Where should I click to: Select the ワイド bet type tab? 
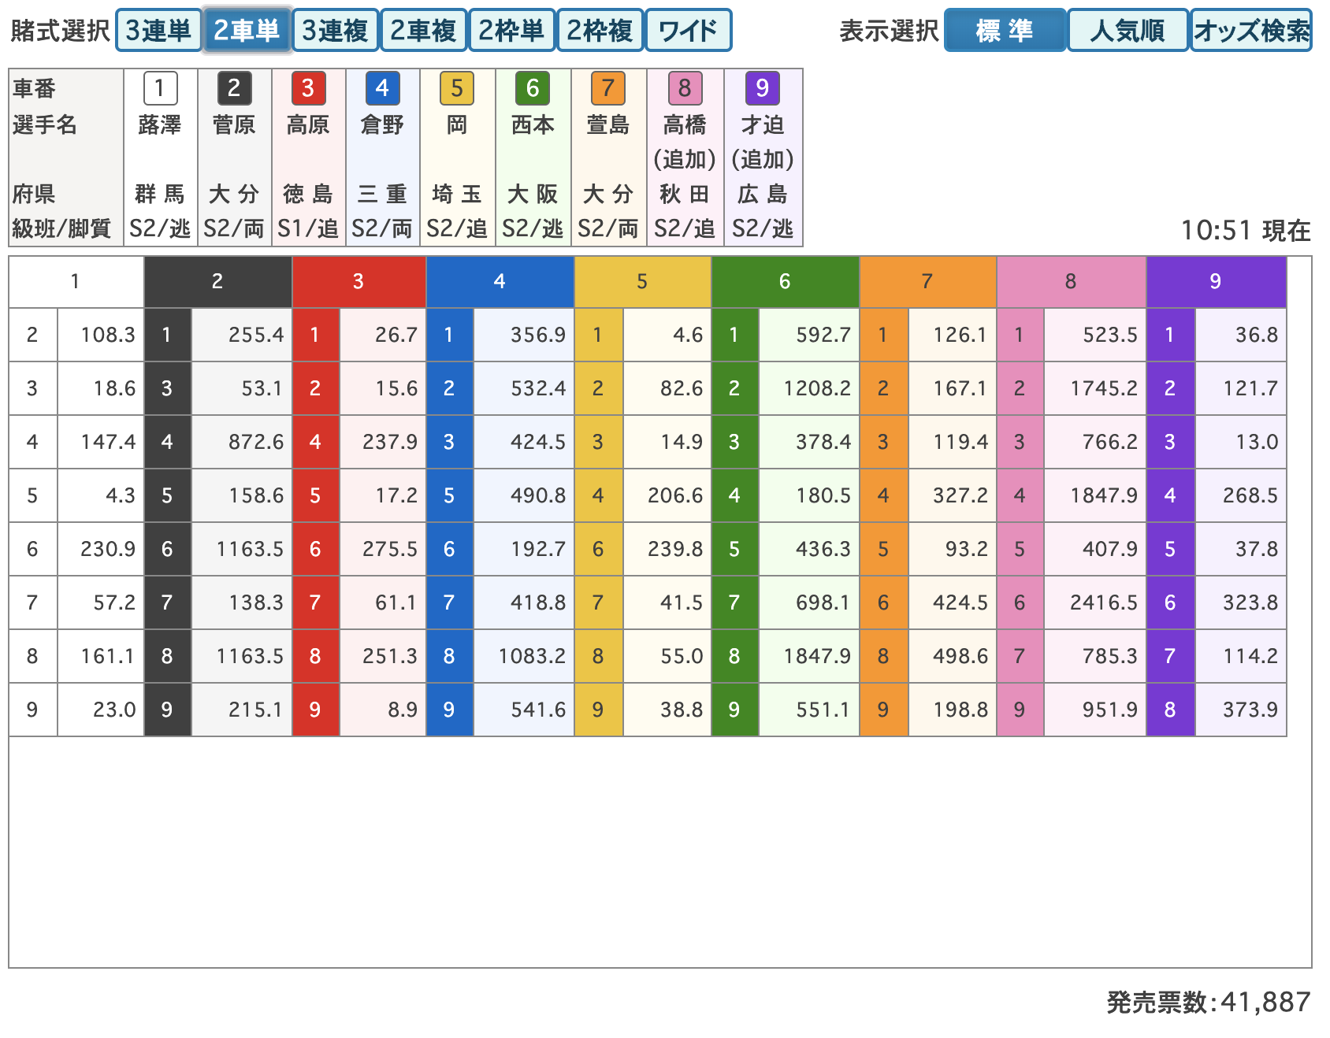tap(688, 31)
